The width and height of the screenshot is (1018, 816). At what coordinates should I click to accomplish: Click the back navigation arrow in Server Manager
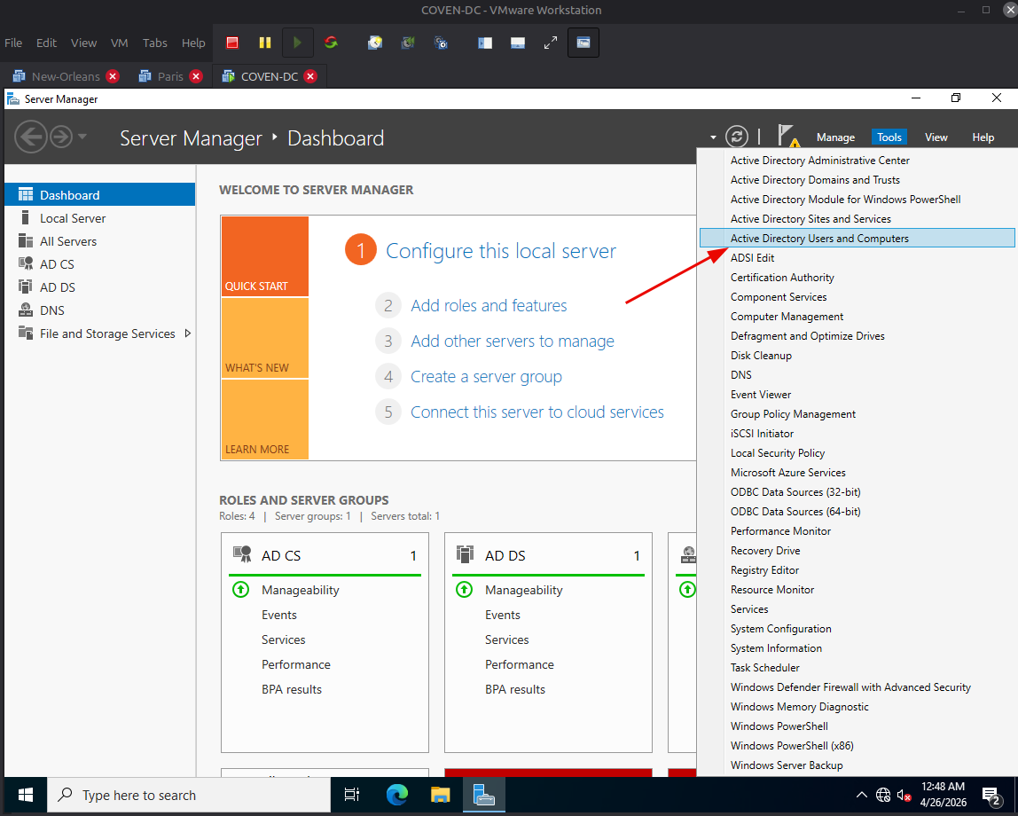coord(30,137)
